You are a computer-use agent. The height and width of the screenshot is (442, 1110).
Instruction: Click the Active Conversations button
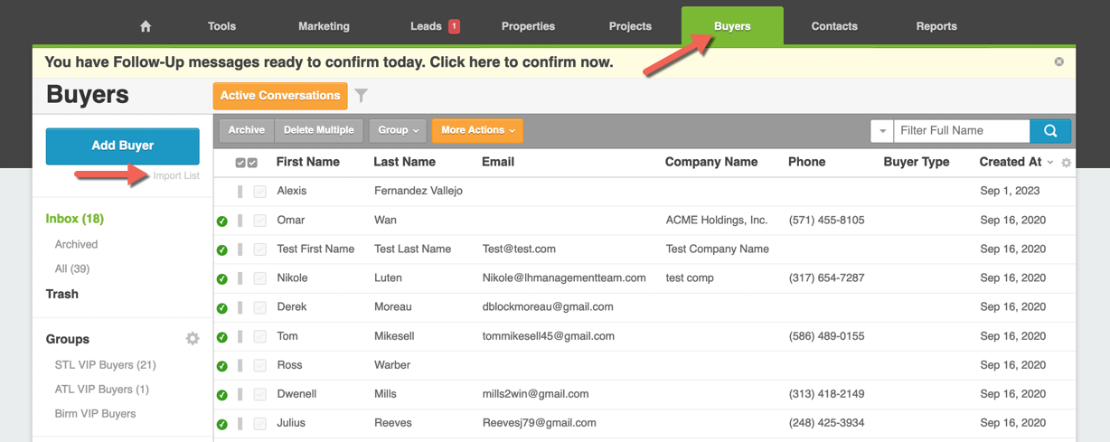[x=280, y=95]
